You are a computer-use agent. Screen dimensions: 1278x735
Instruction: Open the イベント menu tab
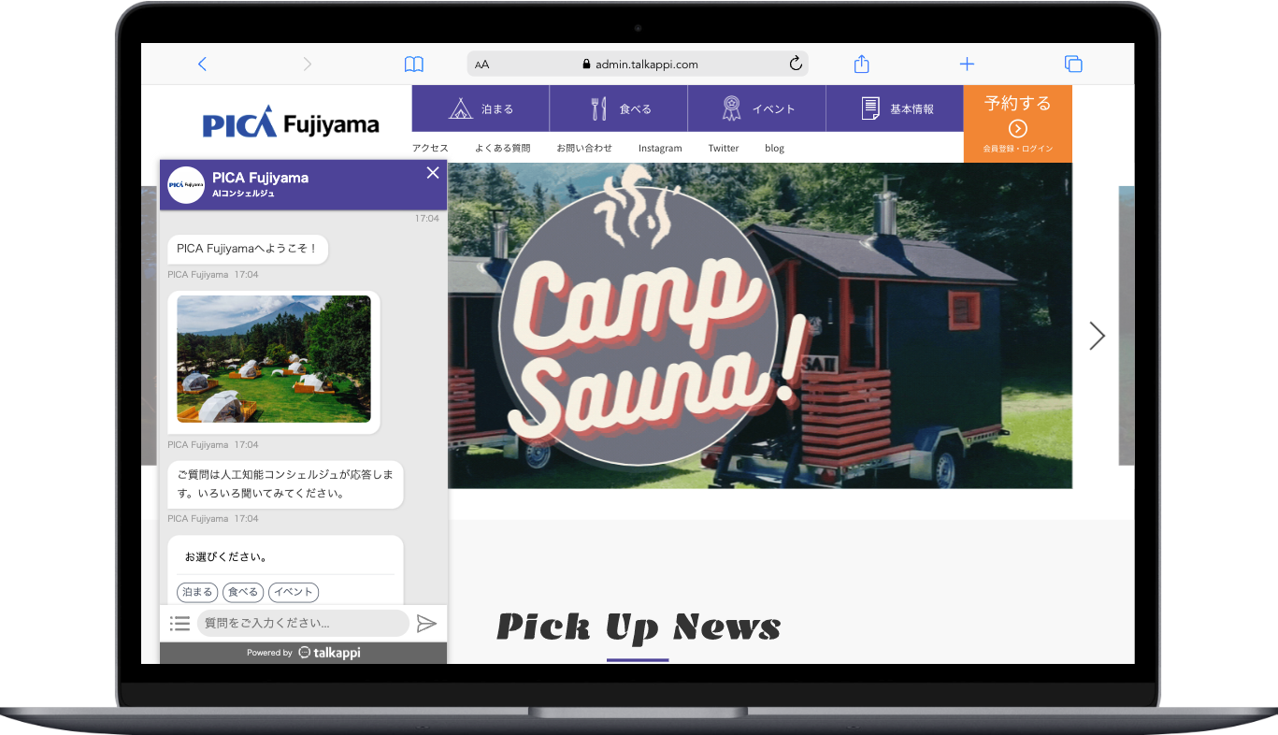[757, 108]
